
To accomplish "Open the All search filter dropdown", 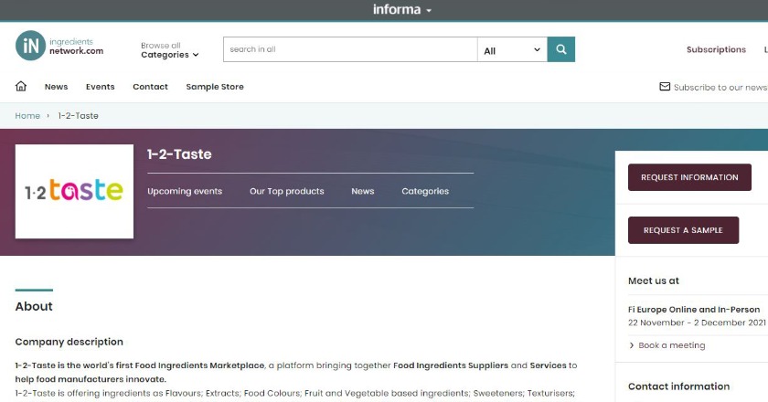I will coord(512,50).
